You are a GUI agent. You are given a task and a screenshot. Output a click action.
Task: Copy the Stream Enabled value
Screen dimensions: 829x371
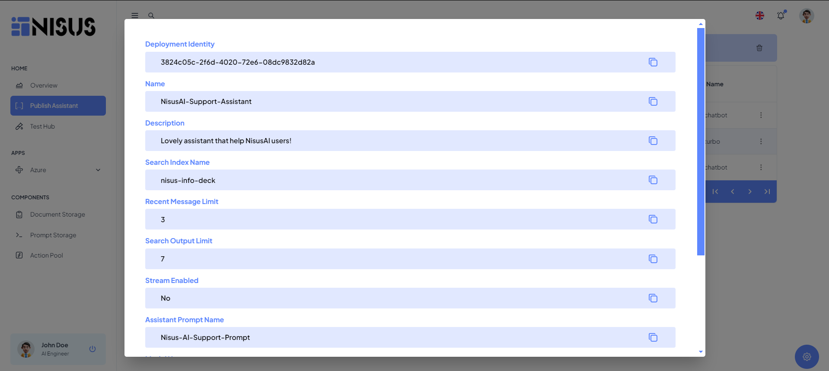click(653, 298)
